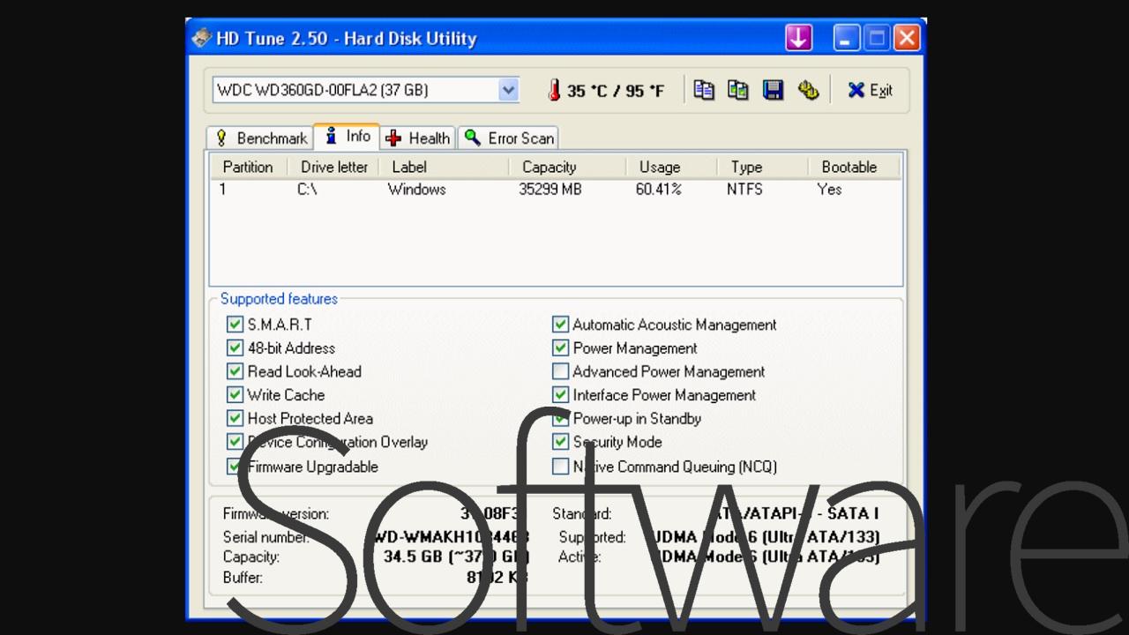This screenshot has width=1129, height=635.
Task: Click the pink down-arrow title bar button
Action: pyautogui.click(x=798, y=38)
